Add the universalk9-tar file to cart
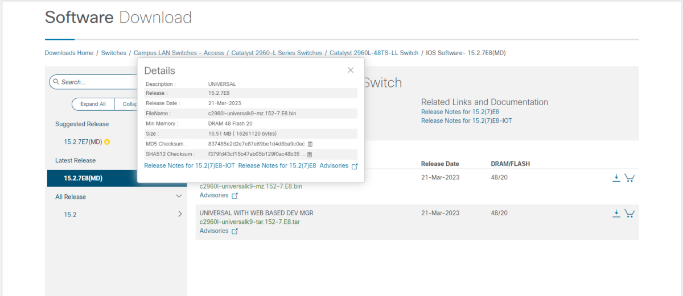The height and width of the screenshot is (296, 683). [x=629, y=213]
